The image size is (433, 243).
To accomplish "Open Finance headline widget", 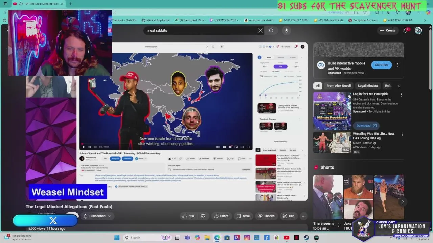I will pos(19,238).
